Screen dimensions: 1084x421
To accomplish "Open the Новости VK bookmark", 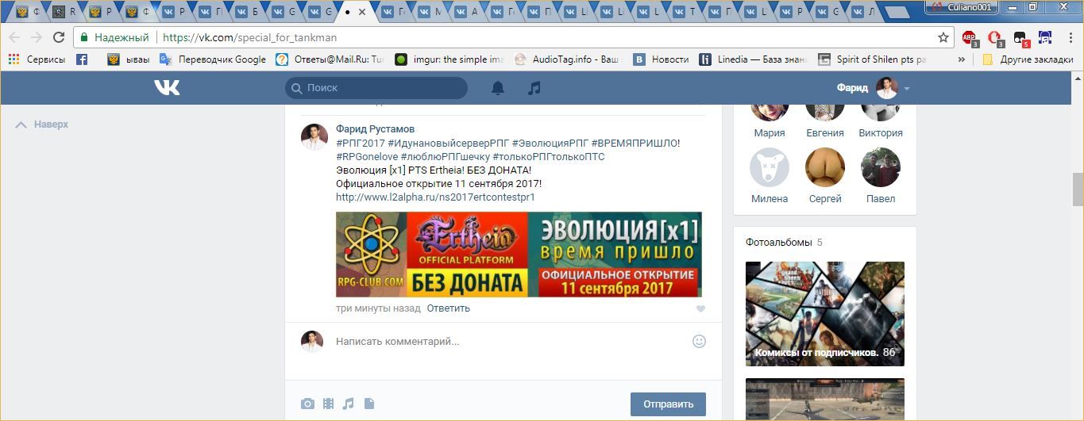I will click(x=661, y=59).
